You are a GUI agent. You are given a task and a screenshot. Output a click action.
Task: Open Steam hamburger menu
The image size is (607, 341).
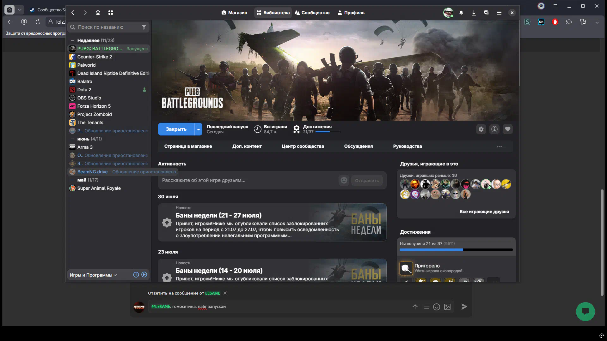point(499,13)
